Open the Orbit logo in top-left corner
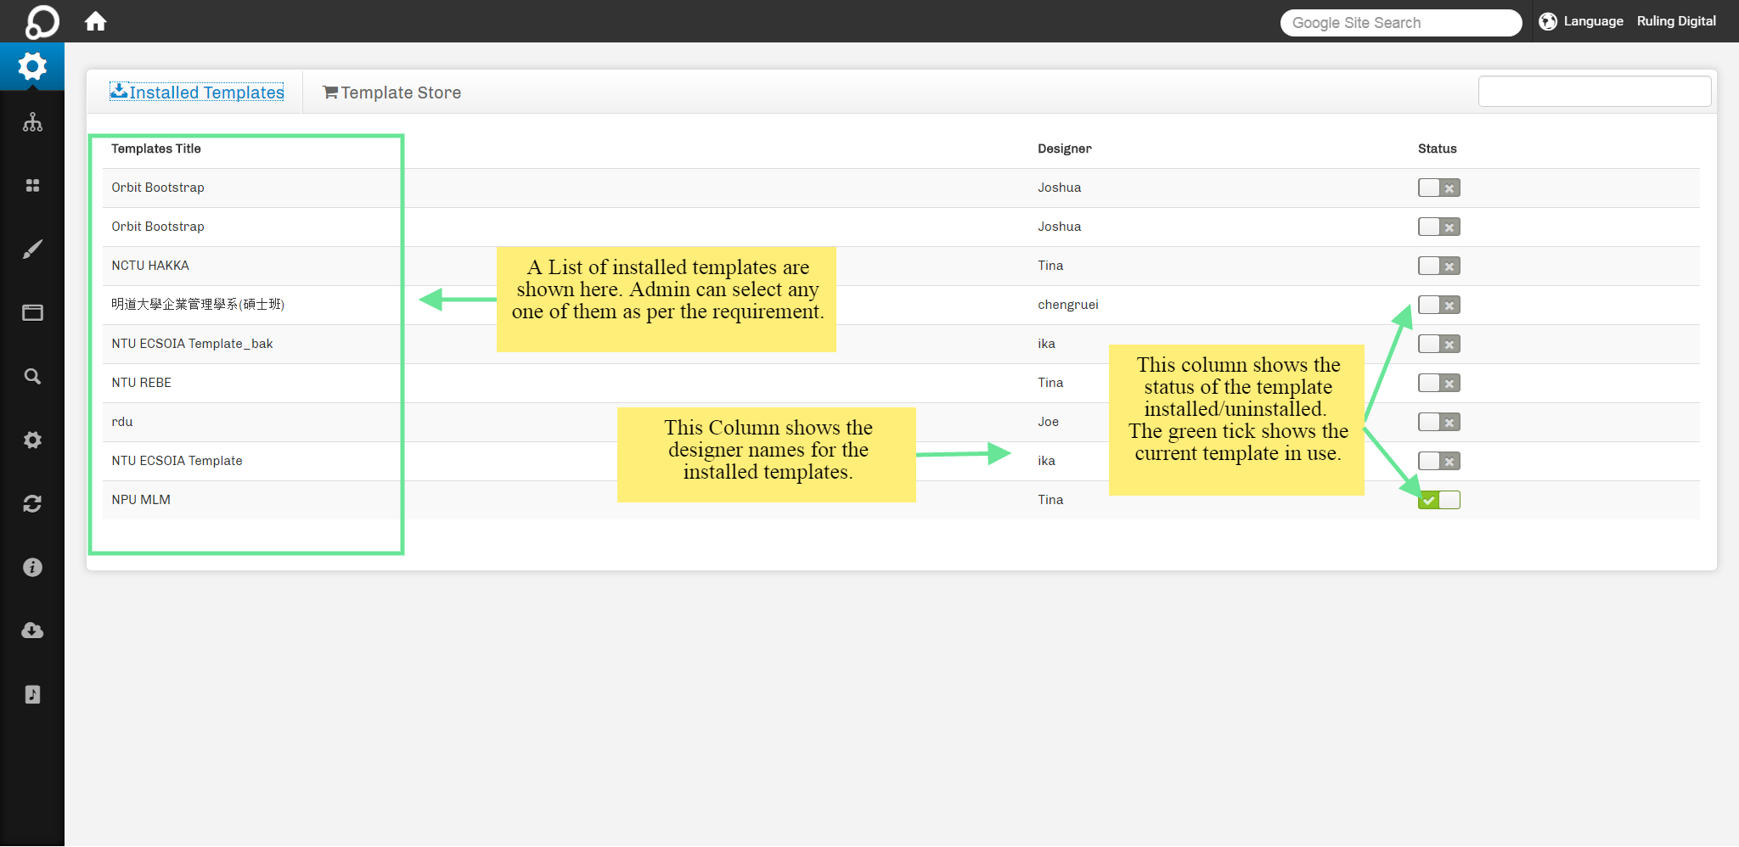This screenshot has width=1739, height=847. click(x=42, y=21)
